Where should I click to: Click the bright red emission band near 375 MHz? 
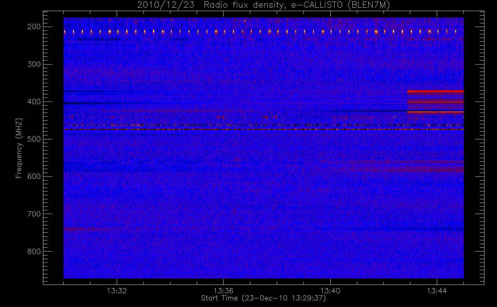click(435, 91)
